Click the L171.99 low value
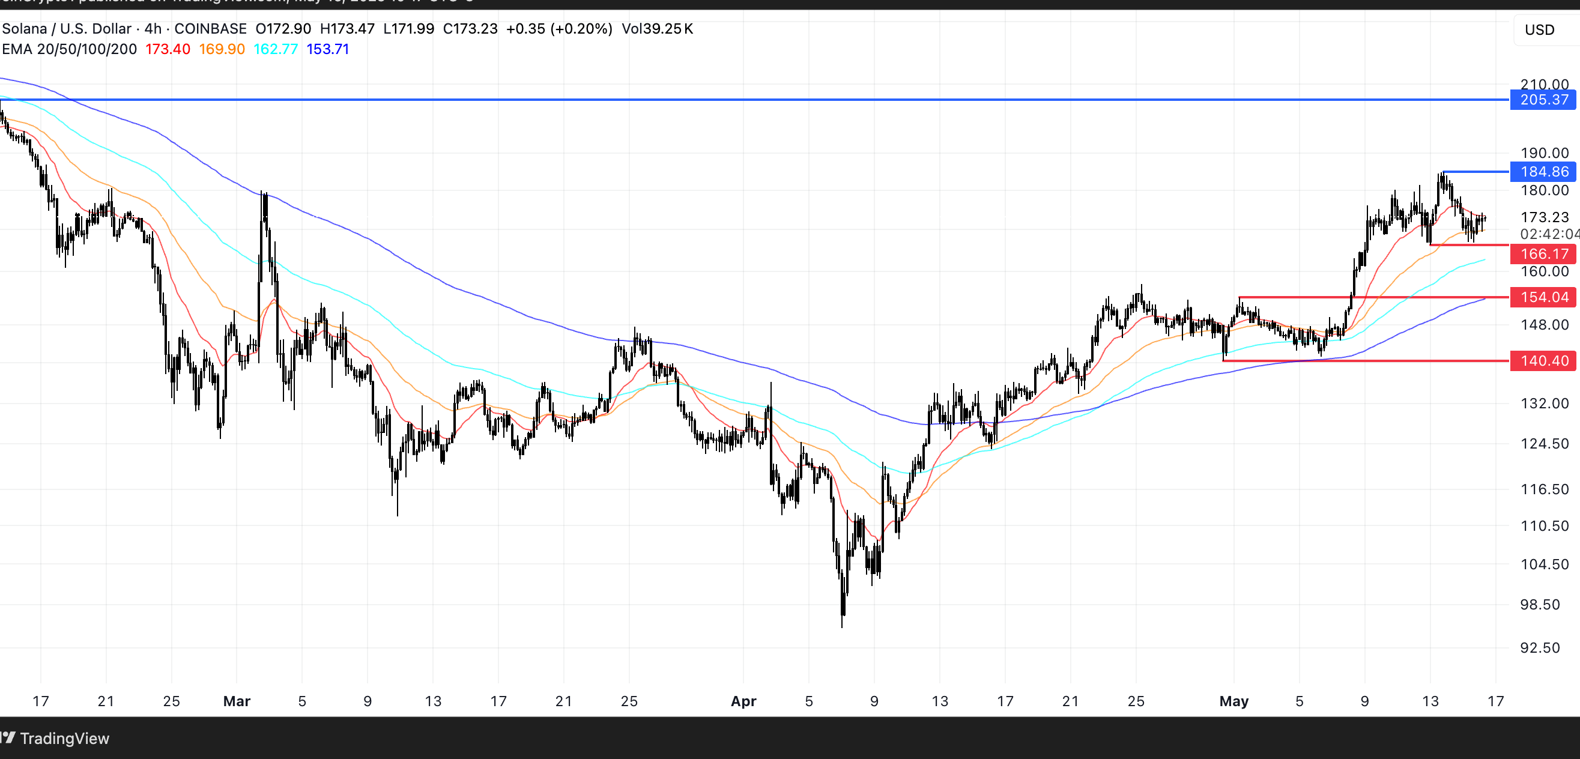 [408, 29]
